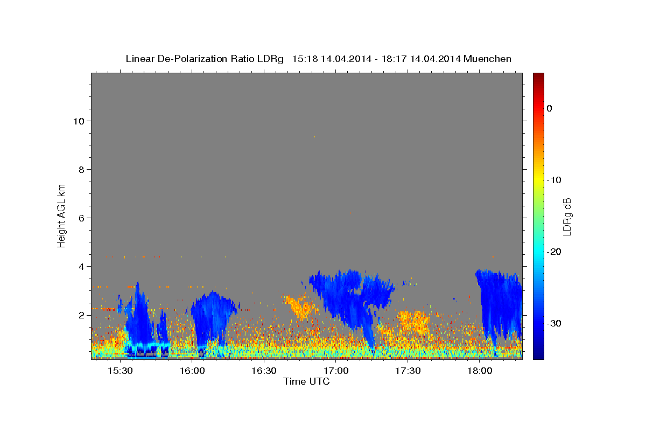Click the 'LDRg dB' colorbar label

pos(567,217)
